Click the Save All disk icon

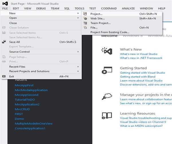coord(4,42)
